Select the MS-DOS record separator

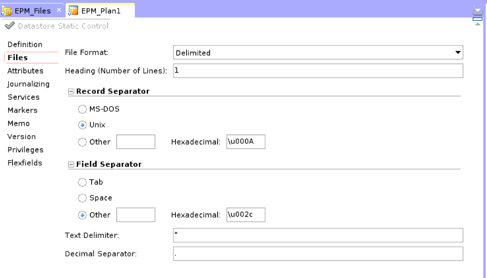[82, 109]
